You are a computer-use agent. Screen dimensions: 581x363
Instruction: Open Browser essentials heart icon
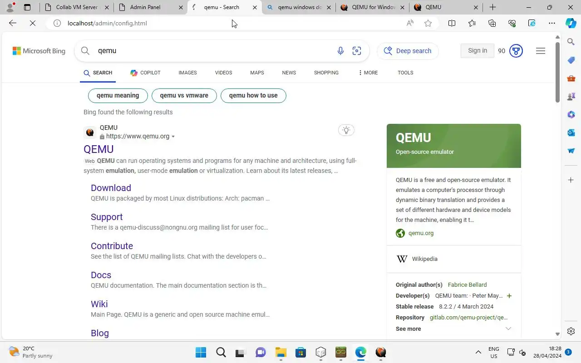pos(512,23)
